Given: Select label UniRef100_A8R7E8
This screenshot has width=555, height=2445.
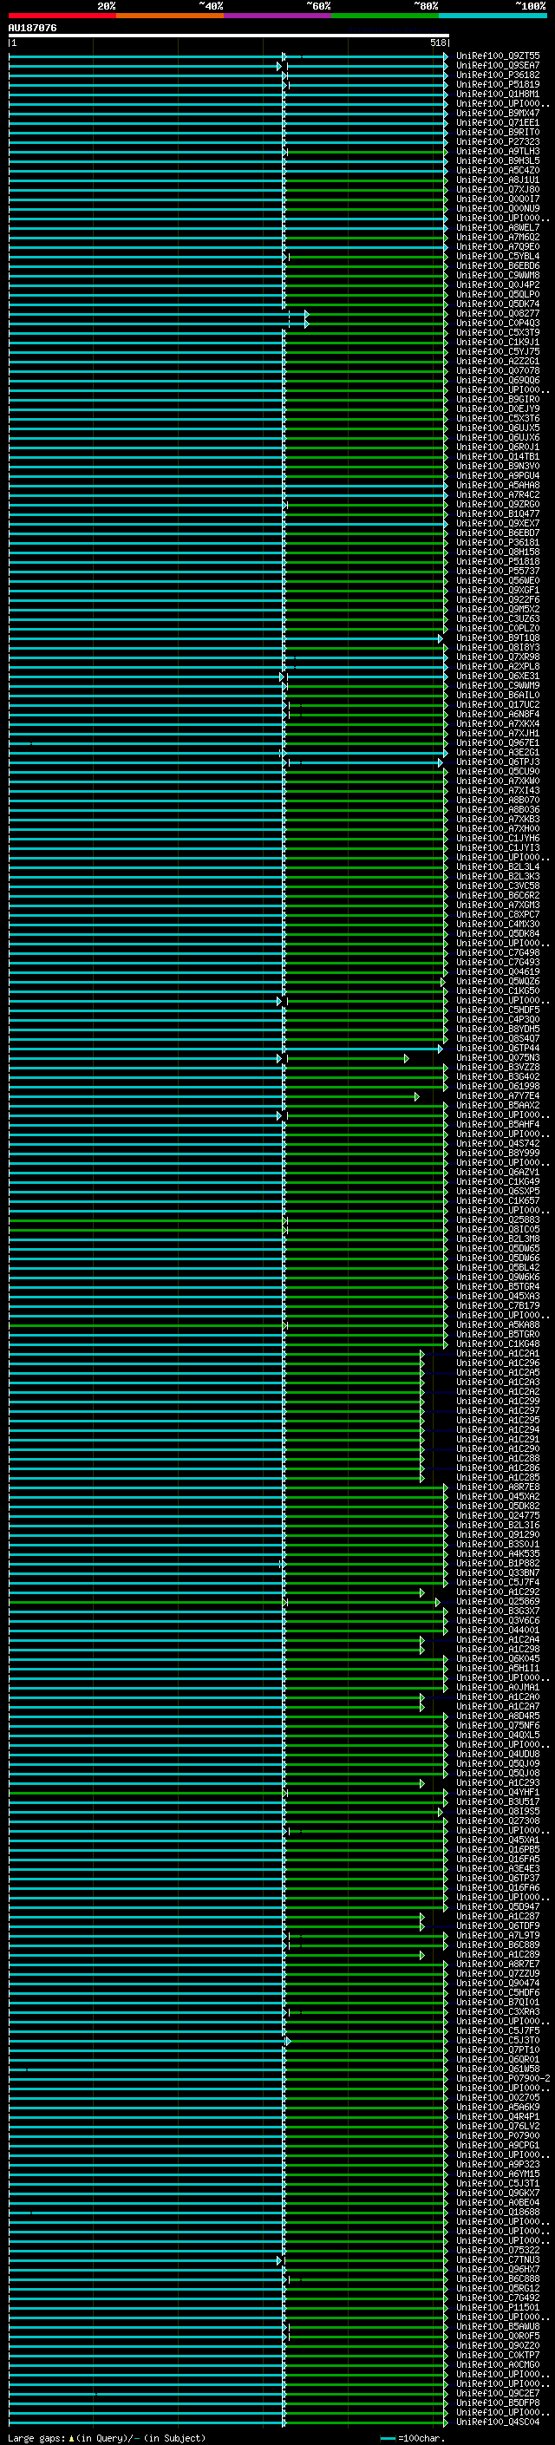Looking at the screenshot, I should (498, 1487).
